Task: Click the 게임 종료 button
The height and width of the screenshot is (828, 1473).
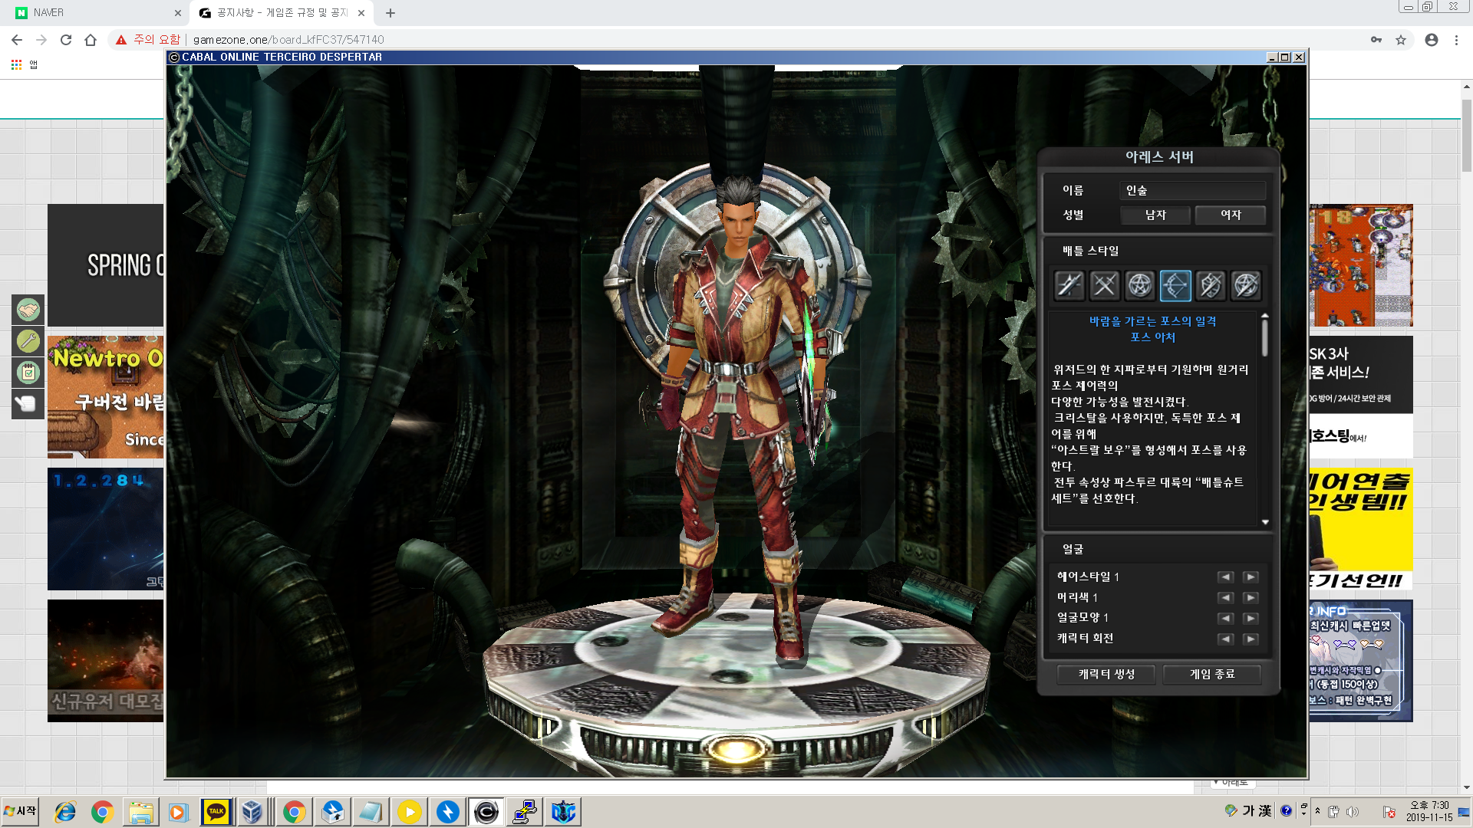Action: 1212,674
